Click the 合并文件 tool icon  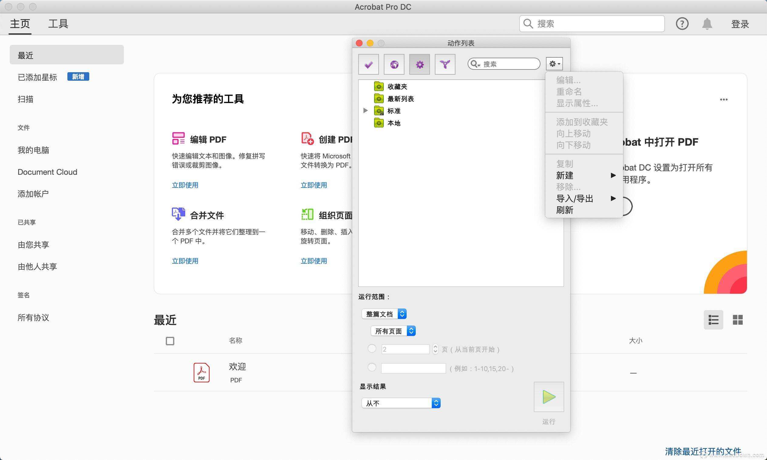[x=178, y=214]
